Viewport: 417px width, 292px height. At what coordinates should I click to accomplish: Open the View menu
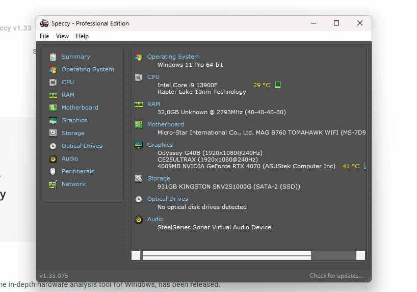coord(62,36)
